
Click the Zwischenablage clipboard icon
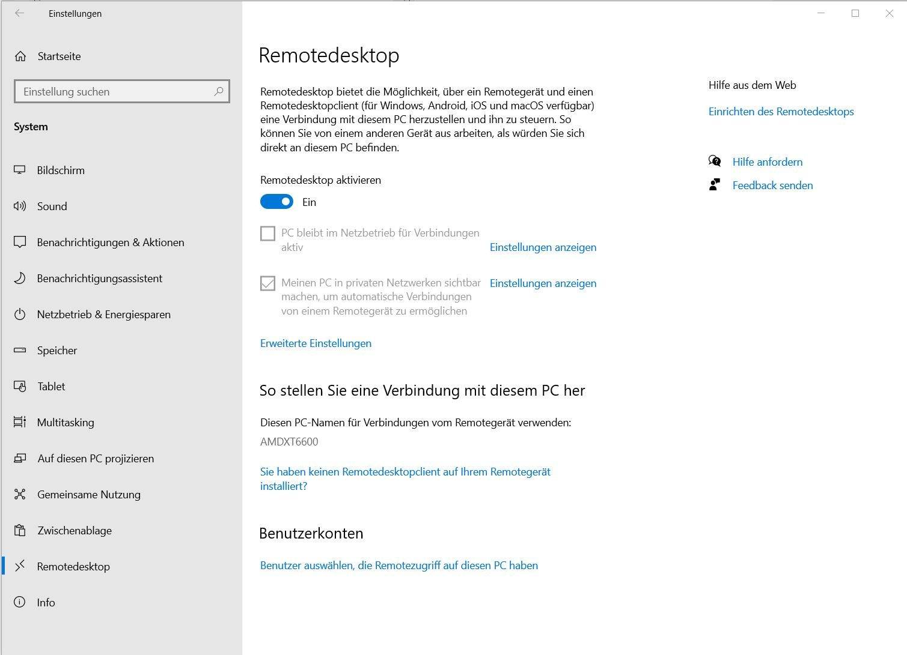(20, 531)
